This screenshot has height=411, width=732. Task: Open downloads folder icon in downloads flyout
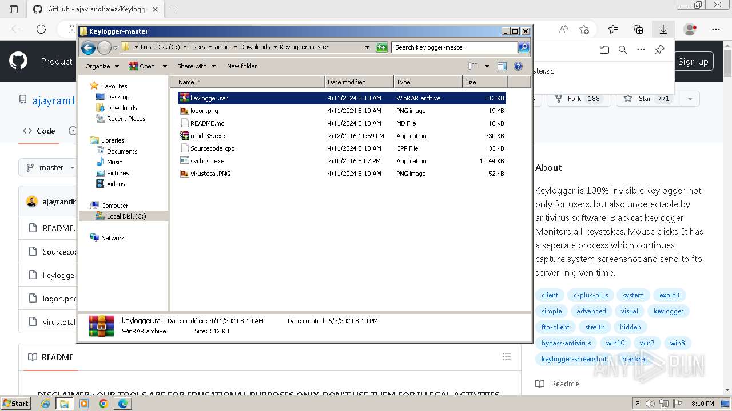pyautogui.click(x=604, y=50)
